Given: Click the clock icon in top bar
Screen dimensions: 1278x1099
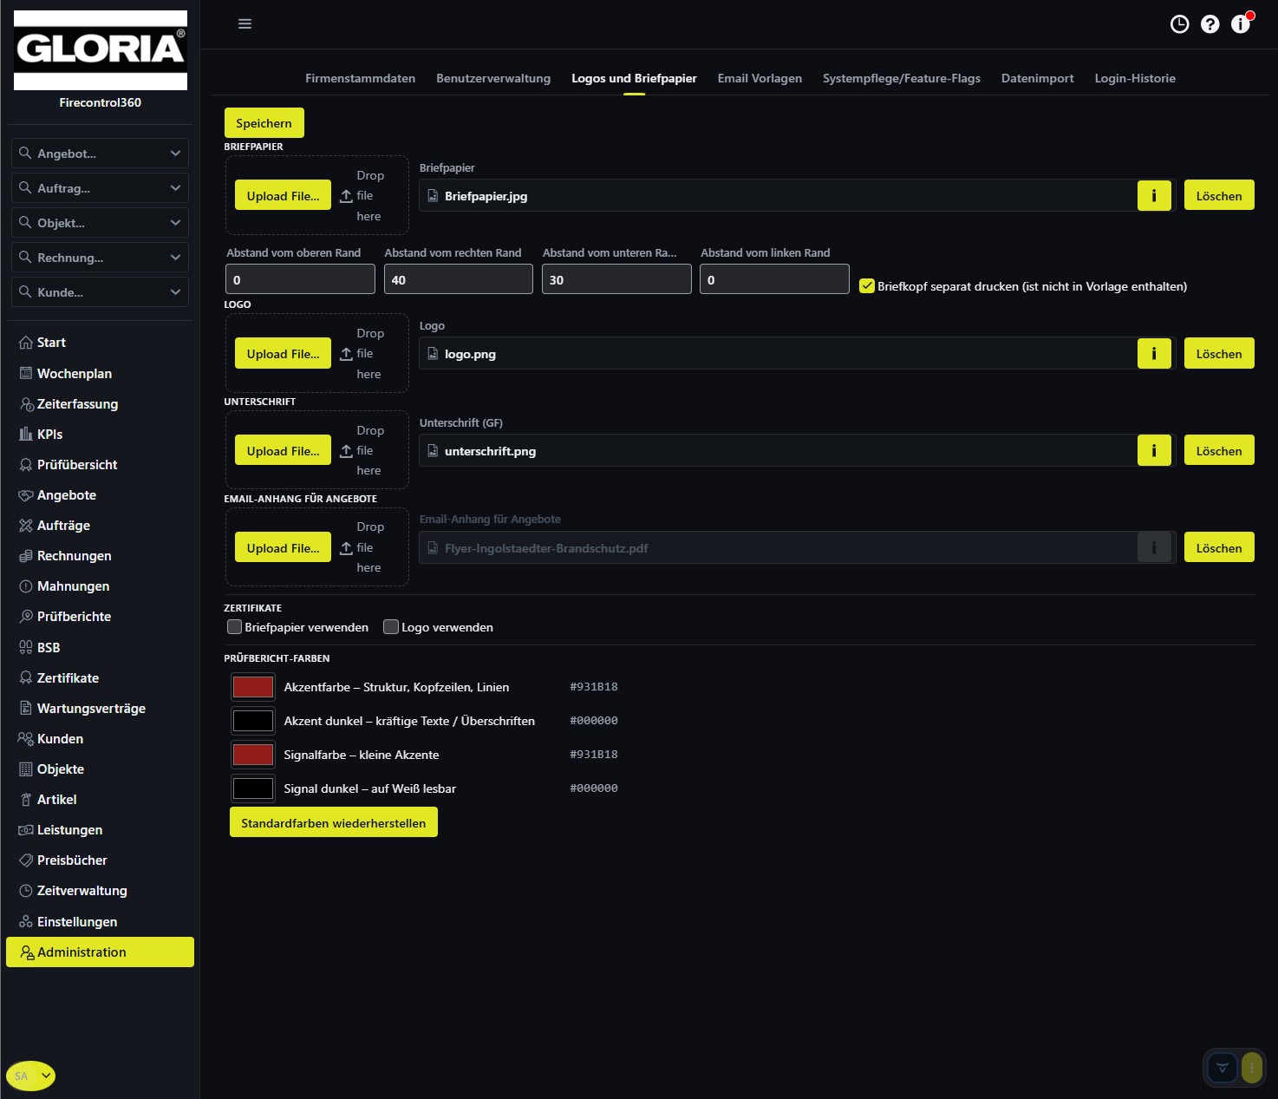Looking at the screenshot, I should [x=1179, y=24].
